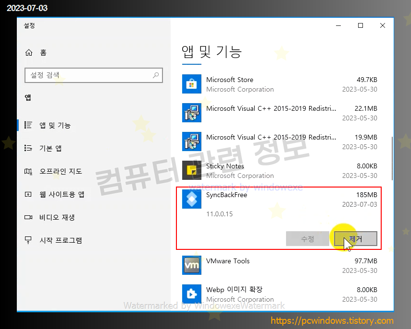Open 웹 사이트용 앱 settings
The height and width of the screenshot is (329, 411).
tap(62, 194)
